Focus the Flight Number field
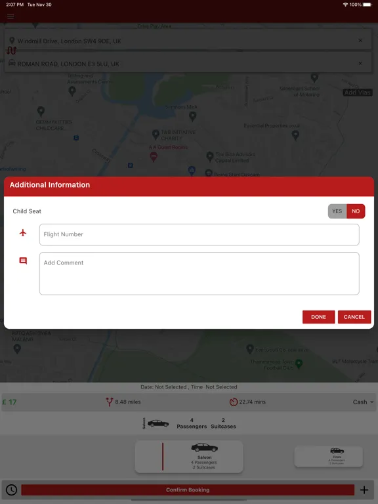The image size is (378, 504). 199,235
